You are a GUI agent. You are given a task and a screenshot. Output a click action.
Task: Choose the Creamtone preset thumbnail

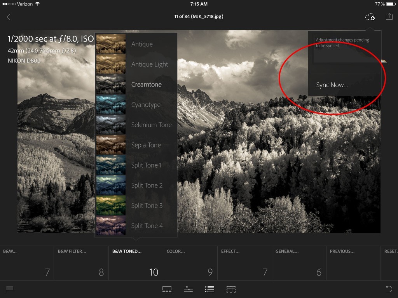pos(111,84)
